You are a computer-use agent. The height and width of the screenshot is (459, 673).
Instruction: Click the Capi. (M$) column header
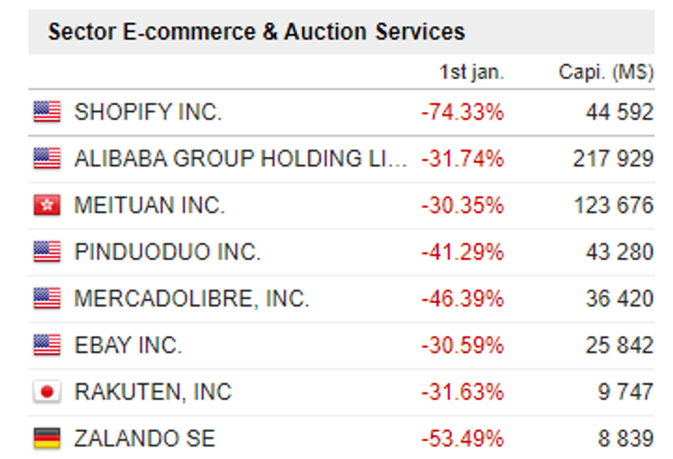coord(606,72)
